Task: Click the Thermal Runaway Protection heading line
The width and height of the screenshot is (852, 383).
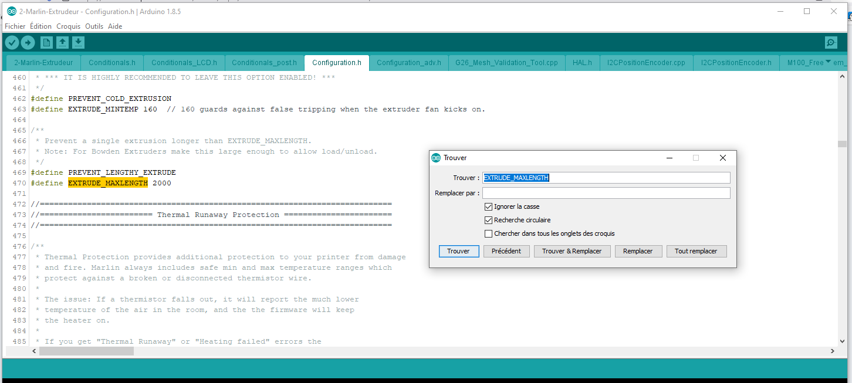Action: point(211,215)
